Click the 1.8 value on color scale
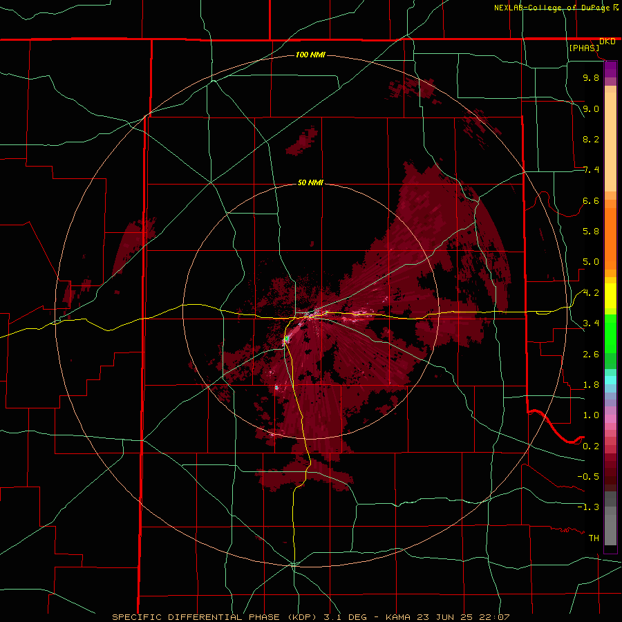Image resolution: width=622 pixels, height=622 pixels. pos(591,385)
